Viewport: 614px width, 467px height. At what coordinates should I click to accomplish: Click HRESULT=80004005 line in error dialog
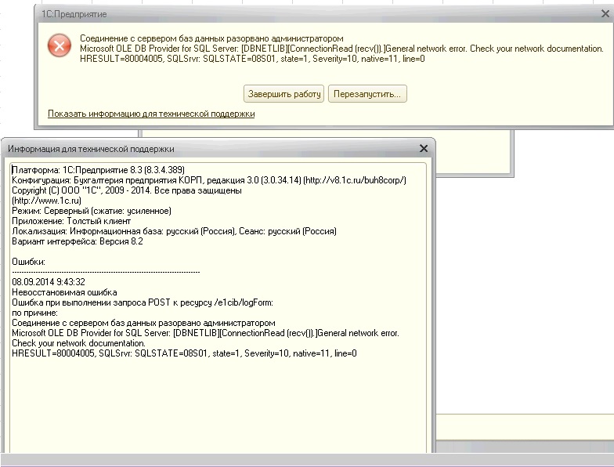tap(252, 58)
